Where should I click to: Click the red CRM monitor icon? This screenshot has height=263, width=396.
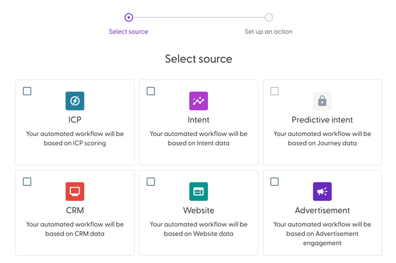point(74,191)
